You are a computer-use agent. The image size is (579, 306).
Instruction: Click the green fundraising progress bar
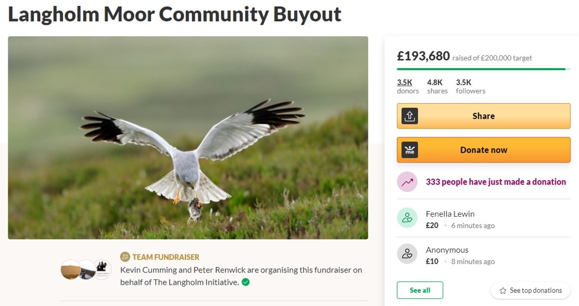point(481,69)
